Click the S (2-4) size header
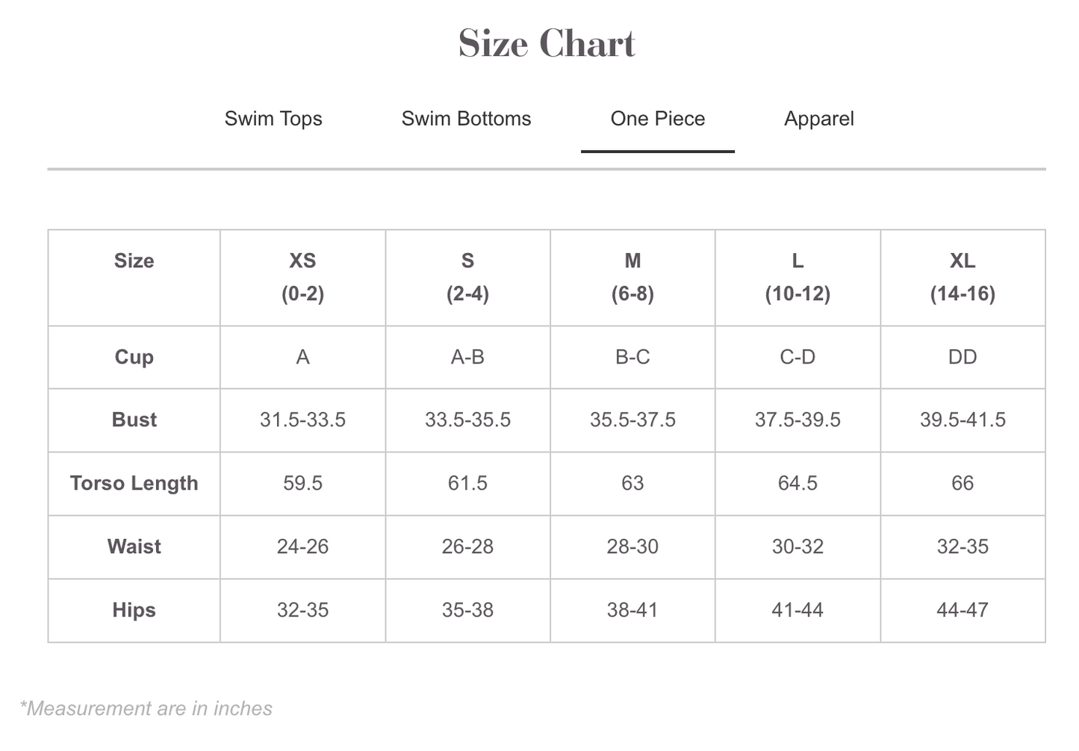Viewport: 1079px width, 751px height. click(x=467, y=277)
